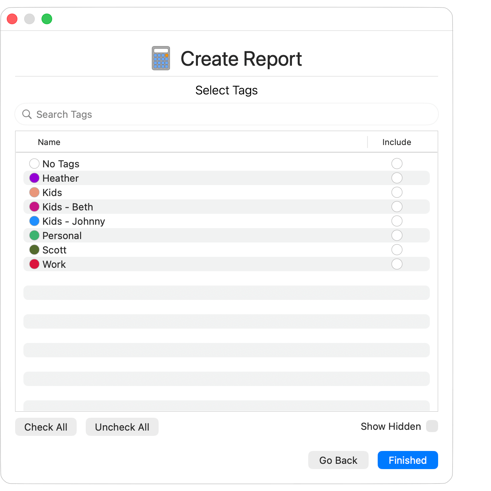Click the green dot next to Personal
491x491 pixels.
(x=34, y=235)
